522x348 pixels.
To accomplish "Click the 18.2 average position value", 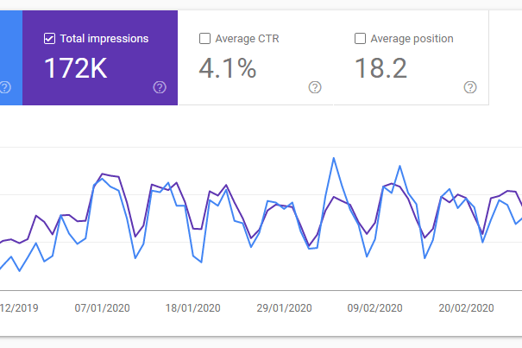I will pos(380,69).
